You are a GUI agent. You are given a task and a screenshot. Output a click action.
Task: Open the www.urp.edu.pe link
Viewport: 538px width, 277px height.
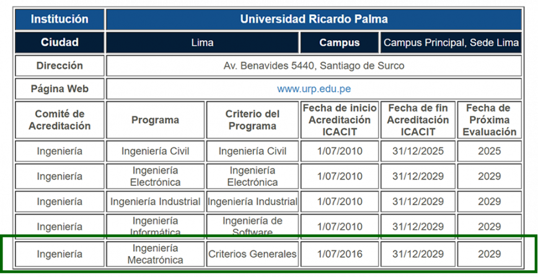click(314, 89)
